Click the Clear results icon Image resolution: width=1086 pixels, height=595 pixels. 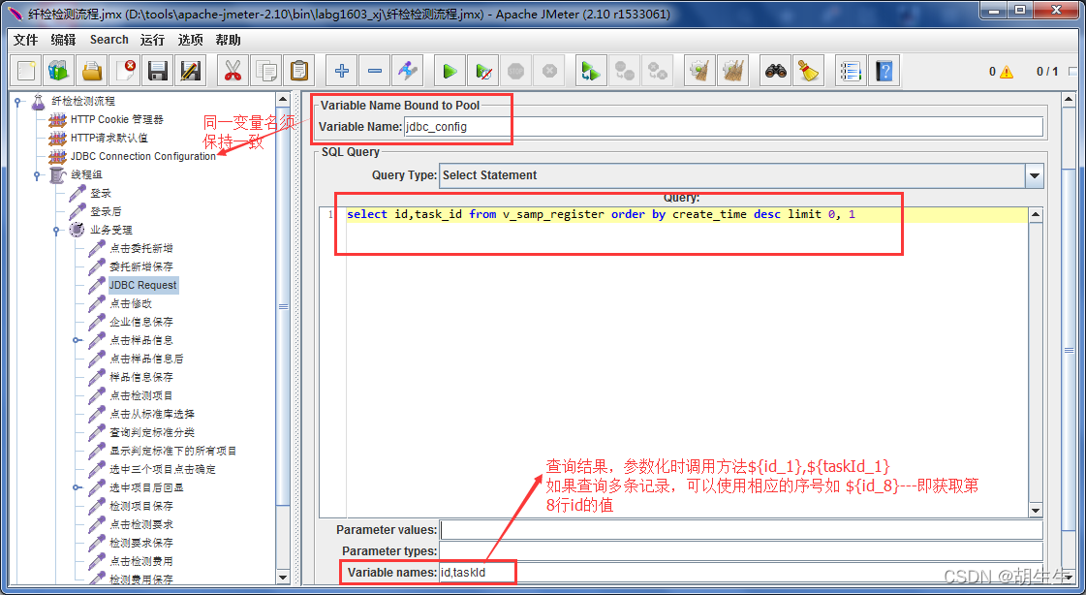tap(699, 71)
